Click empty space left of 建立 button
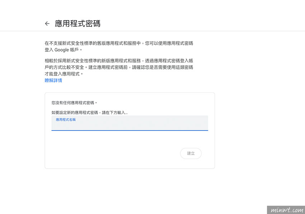Screen dimensions: 305x214 [x=115, y=154]
